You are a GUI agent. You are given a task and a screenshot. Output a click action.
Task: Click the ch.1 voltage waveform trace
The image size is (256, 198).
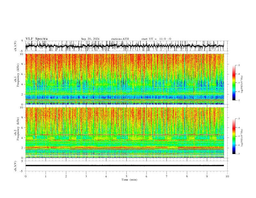click(124, 46)
